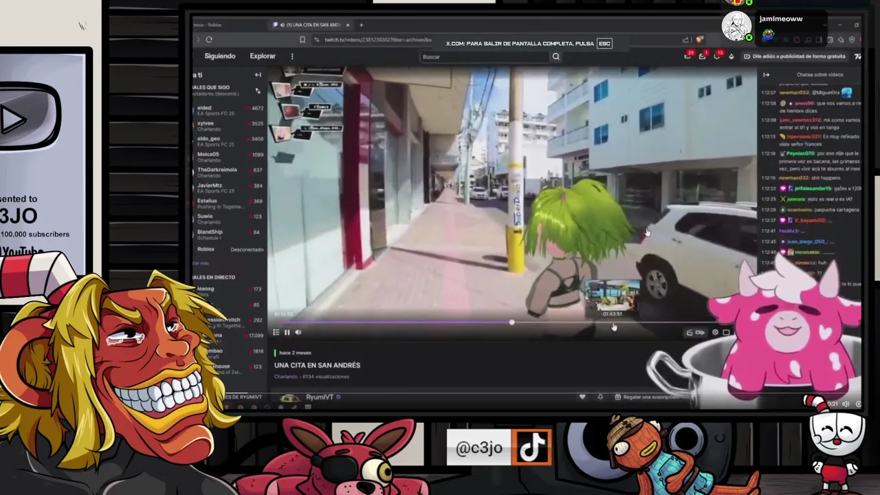Sort followed channels by viewers
Viewport: 880px width, 495px height.
point(258,90)
